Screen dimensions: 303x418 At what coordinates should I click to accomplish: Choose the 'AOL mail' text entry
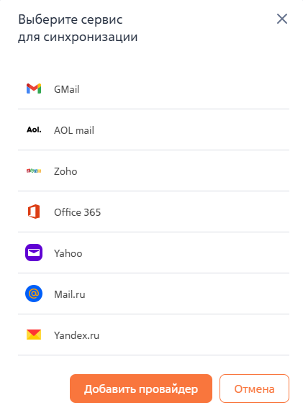click(74, 130)
